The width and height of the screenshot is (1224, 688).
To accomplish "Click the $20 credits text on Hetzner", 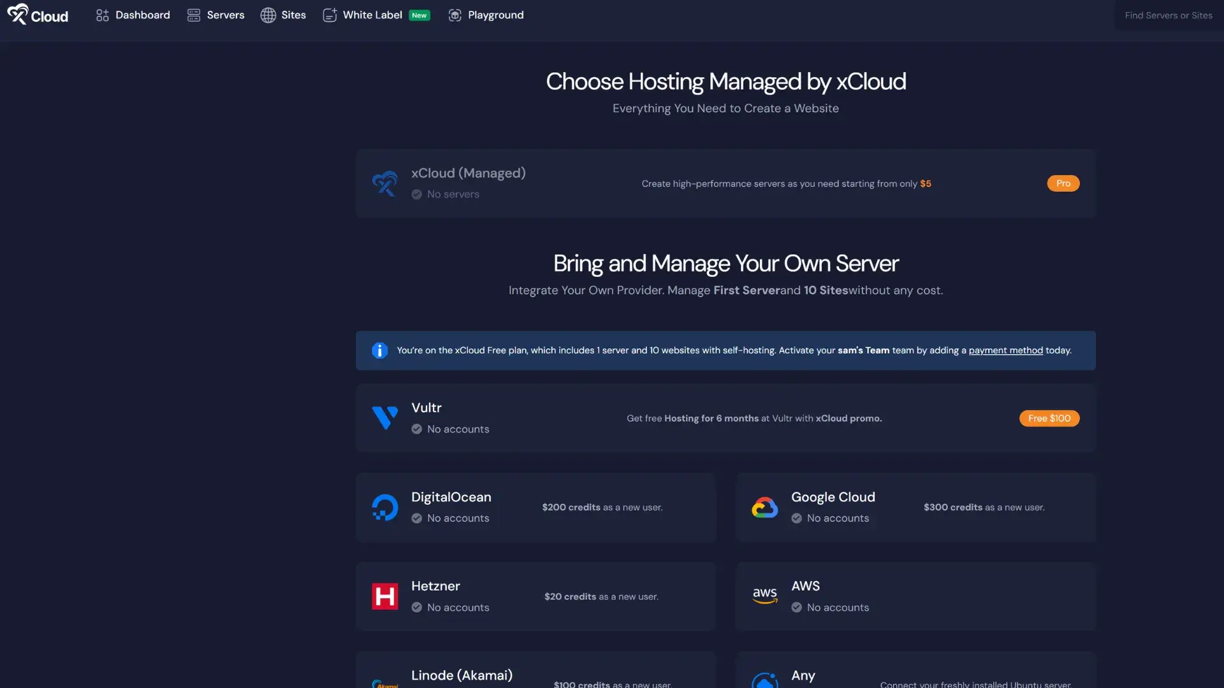I will coord(601,597).
